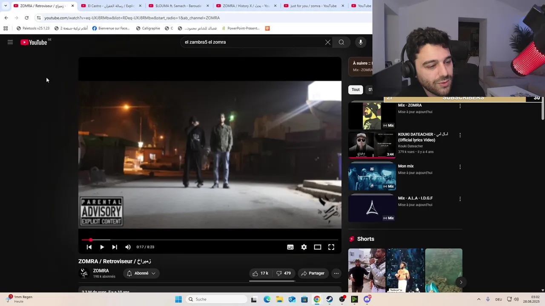
Task: Open File Explorer from the taskbar
Action: 279,299
